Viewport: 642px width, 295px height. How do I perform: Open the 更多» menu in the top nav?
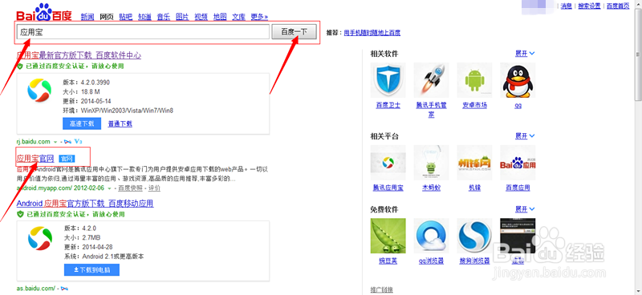259,17
